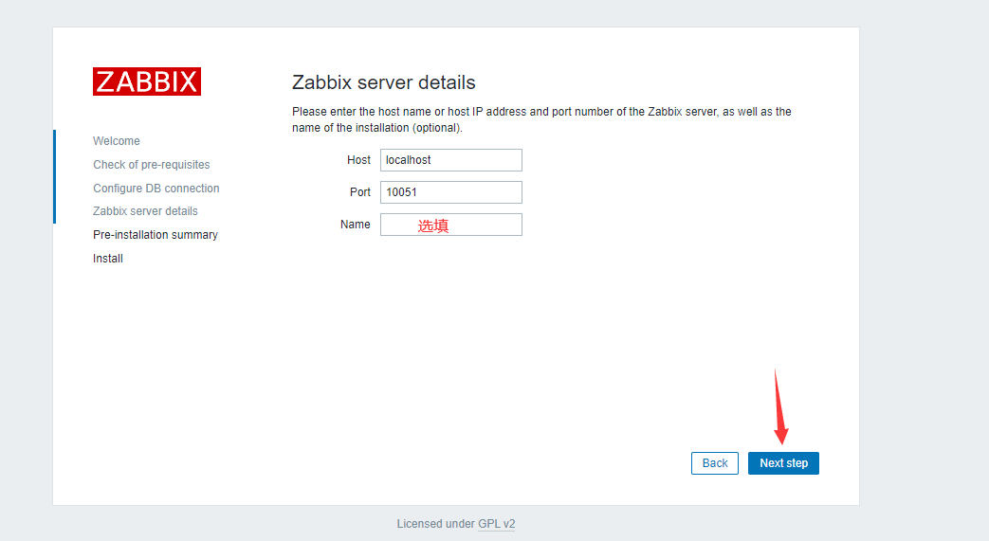This screenshot has height=541, width=989.
Task: Click the Port field label
Action: point(359,192)
